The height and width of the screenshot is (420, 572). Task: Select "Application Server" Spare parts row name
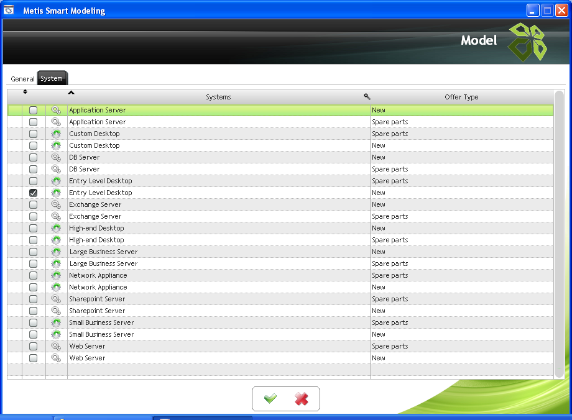[98, 122]
